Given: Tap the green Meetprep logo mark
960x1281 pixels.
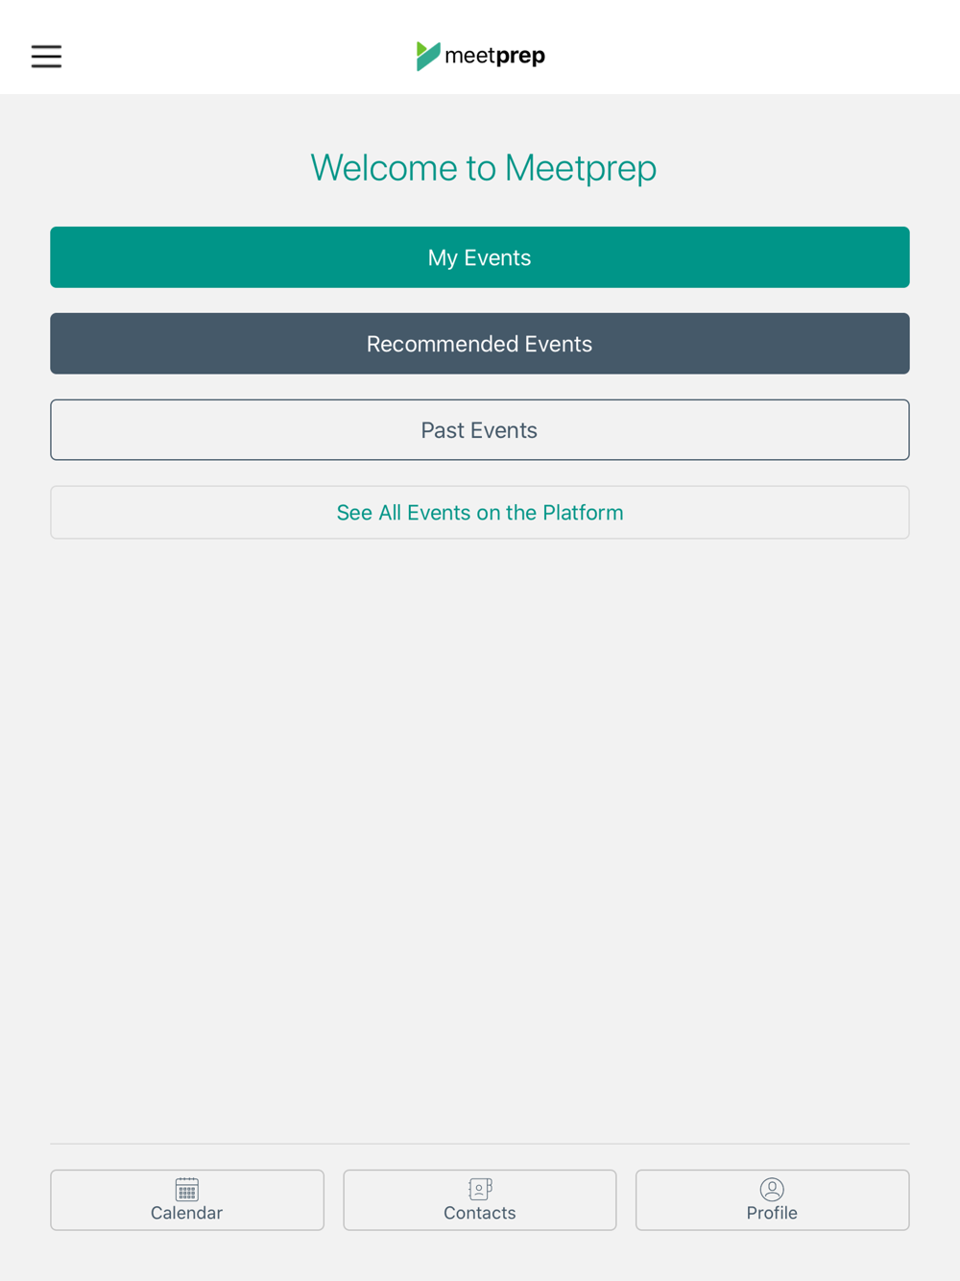Looking at the screenshot, I should [x=428, y=56].
